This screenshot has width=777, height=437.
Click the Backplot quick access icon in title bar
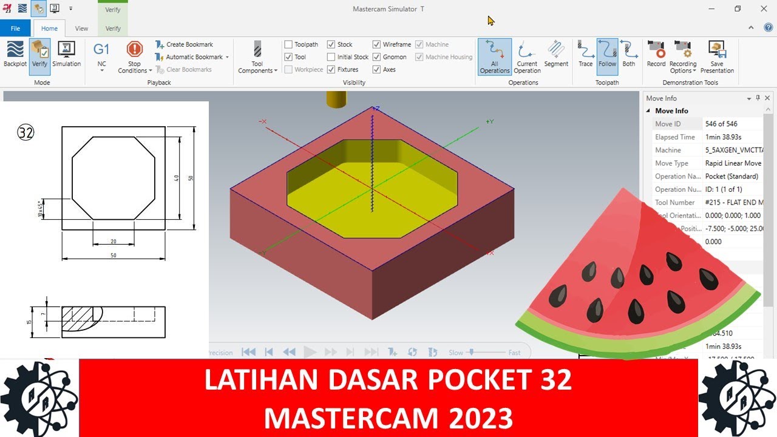click(22, 8)
